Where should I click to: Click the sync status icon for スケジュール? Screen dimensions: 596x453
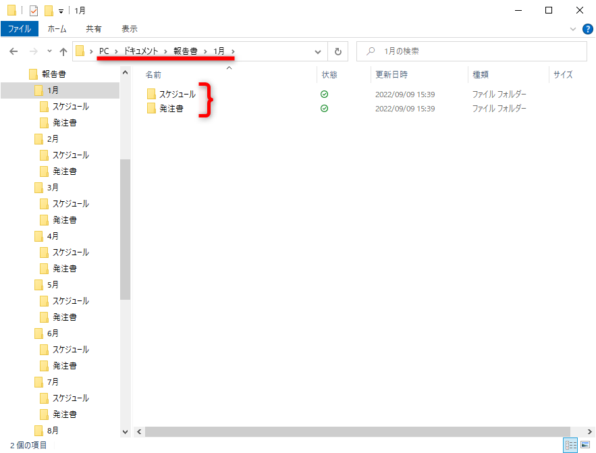[324, 95]
